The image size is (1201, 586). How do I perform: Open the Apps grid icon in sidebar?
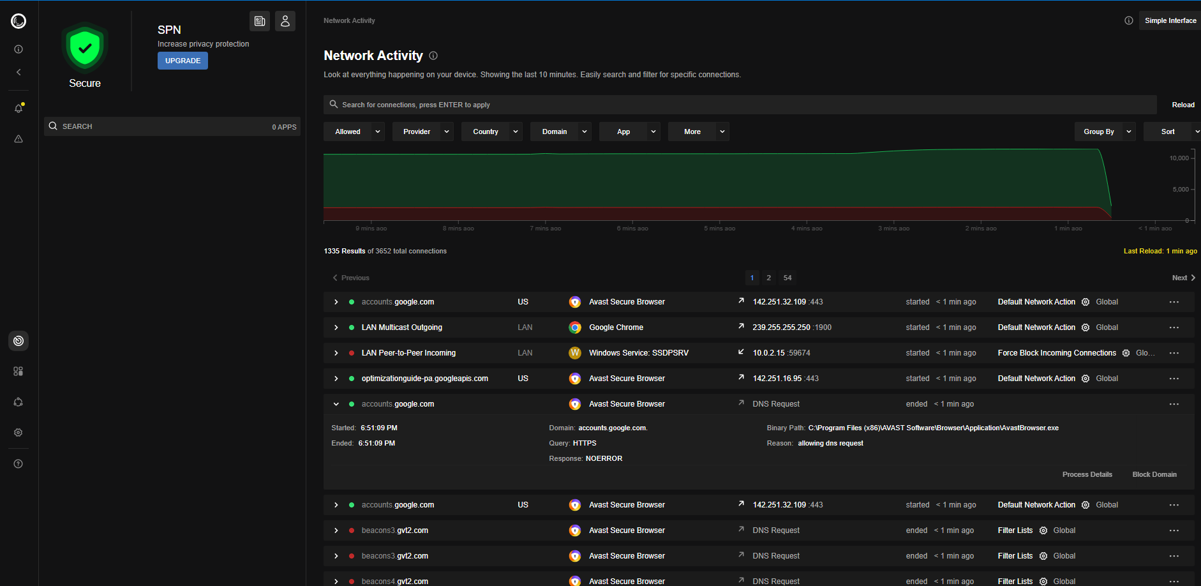19,372
